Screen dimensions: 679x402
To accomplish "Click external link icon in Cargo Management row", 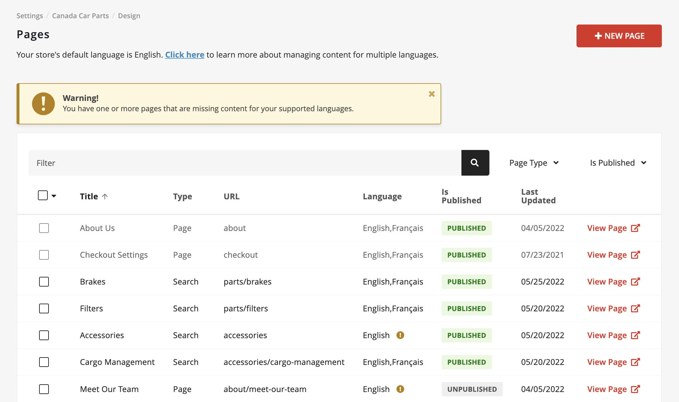I will (x=635, y=362).
